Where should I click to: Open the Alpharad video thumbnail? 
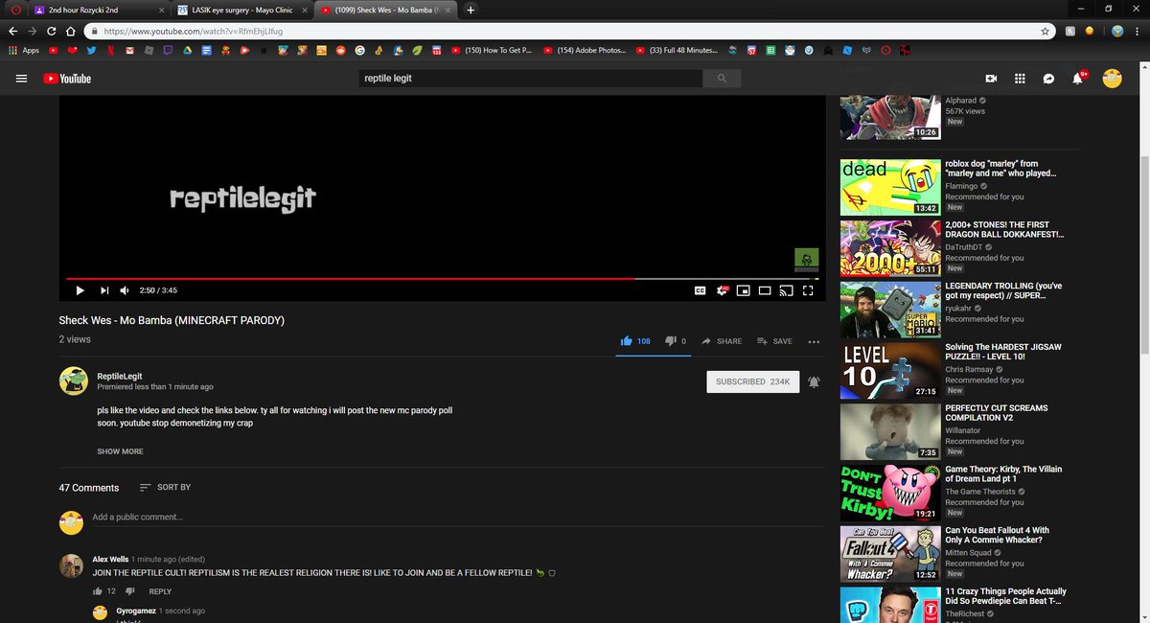pos(890,117)
